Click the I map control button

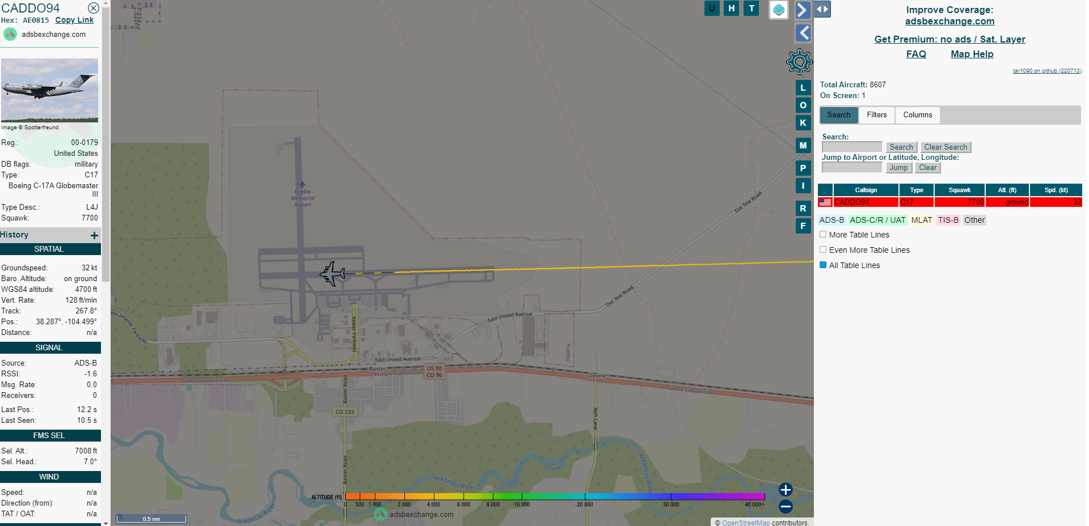803,185
